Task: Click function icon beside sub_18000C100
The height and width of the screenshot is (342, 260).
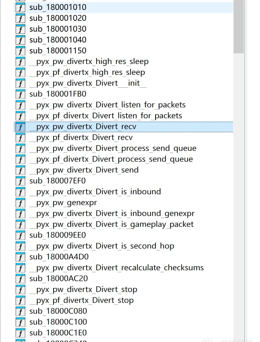Action: point(20,323)
